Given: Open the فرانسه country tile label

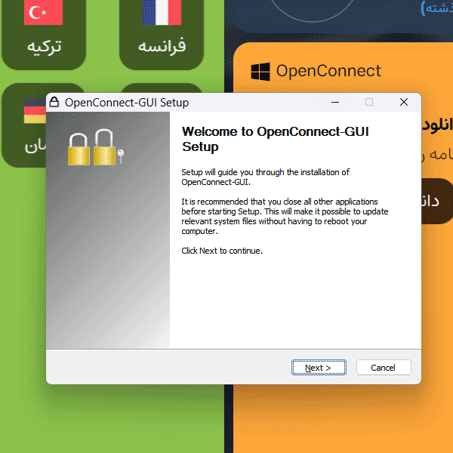Looking at the screenshot, I should (162, 46).
